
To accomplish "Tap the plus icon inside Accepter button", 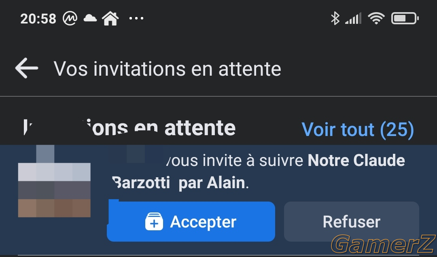I will coord(154,222).
